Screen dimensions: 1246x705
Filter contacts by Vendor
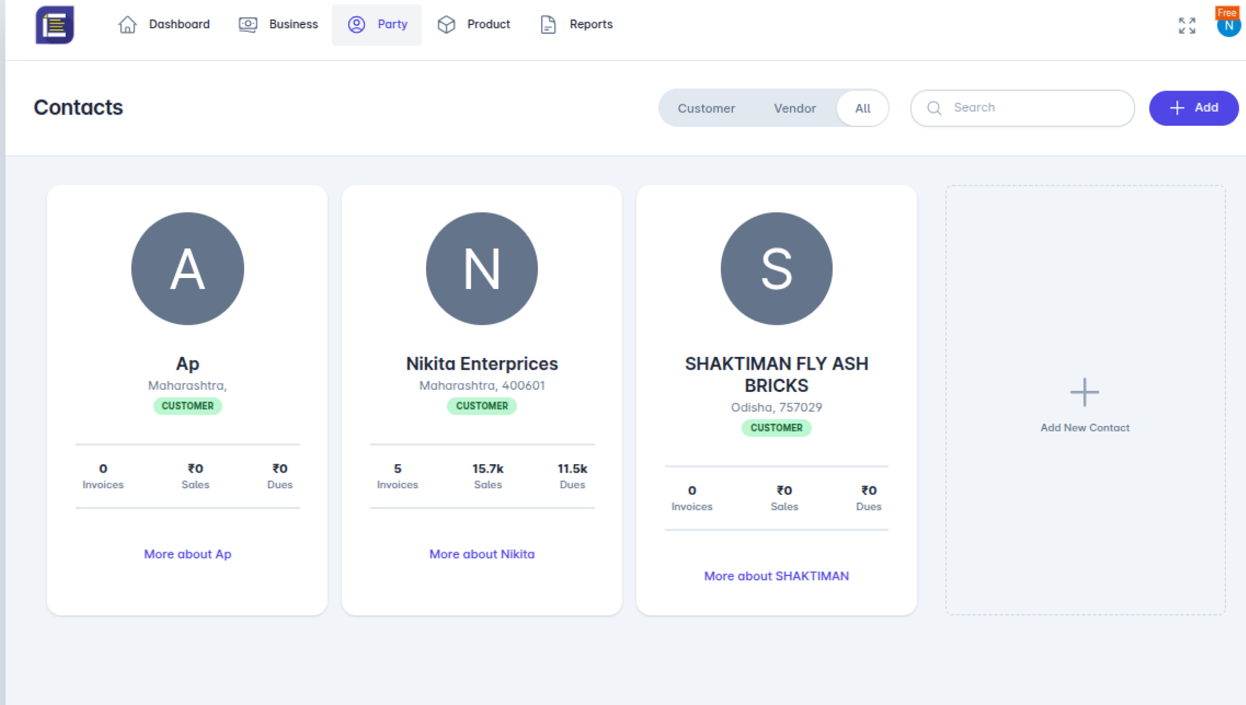(x=794, y=108)
